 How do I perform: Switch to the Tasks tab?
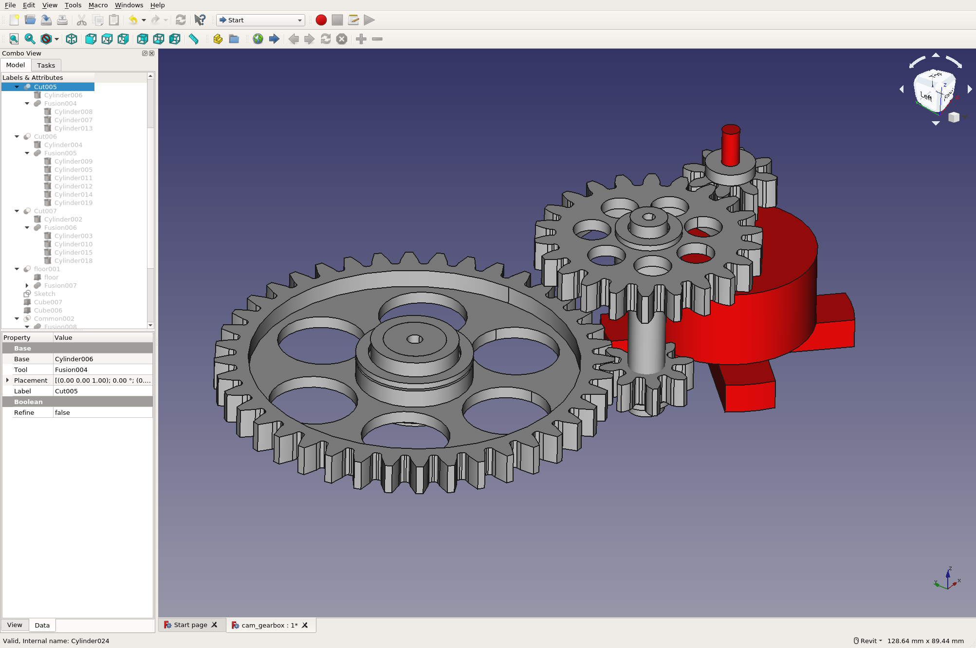point(46,65)
